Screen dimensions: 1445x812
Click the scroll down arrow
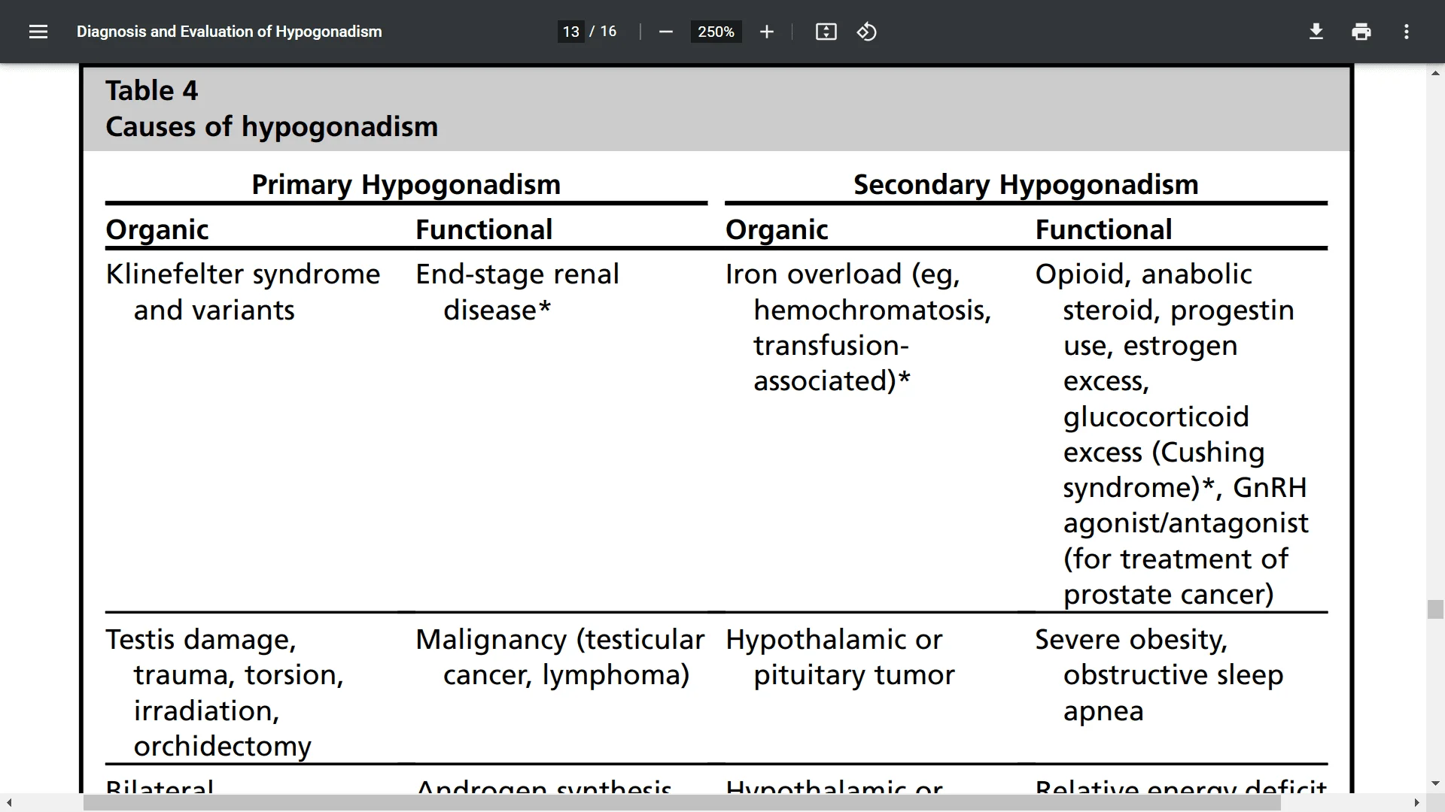click(1435, 783)
